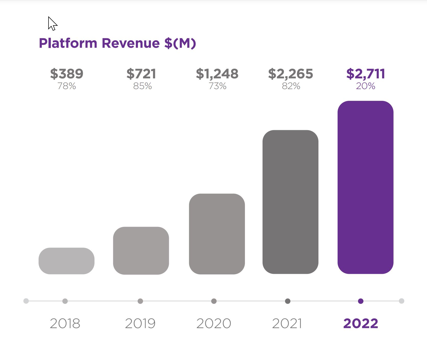Screen dimensions: 427x355
Task: Click the 2019 year label
Action: click(140, 324)
